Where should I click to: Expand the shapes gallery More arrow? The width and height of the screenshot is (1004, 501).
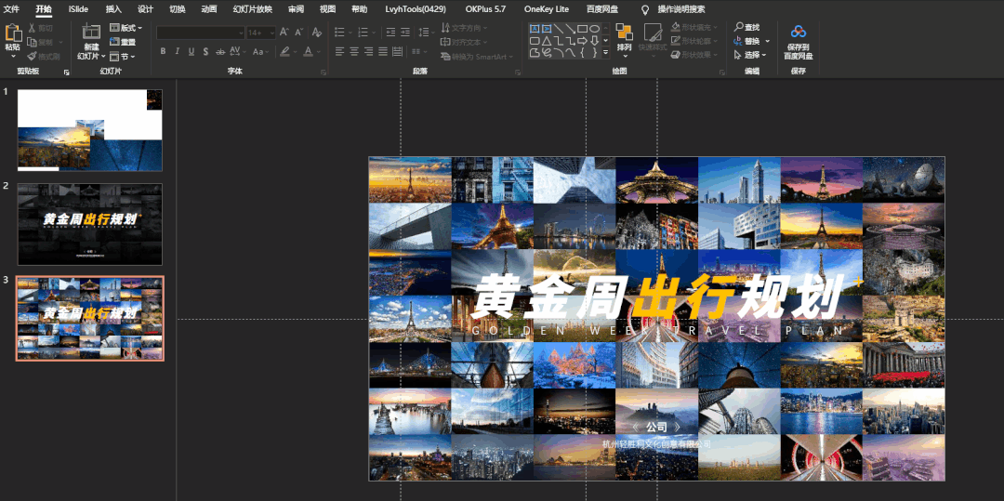pos(606,52)
